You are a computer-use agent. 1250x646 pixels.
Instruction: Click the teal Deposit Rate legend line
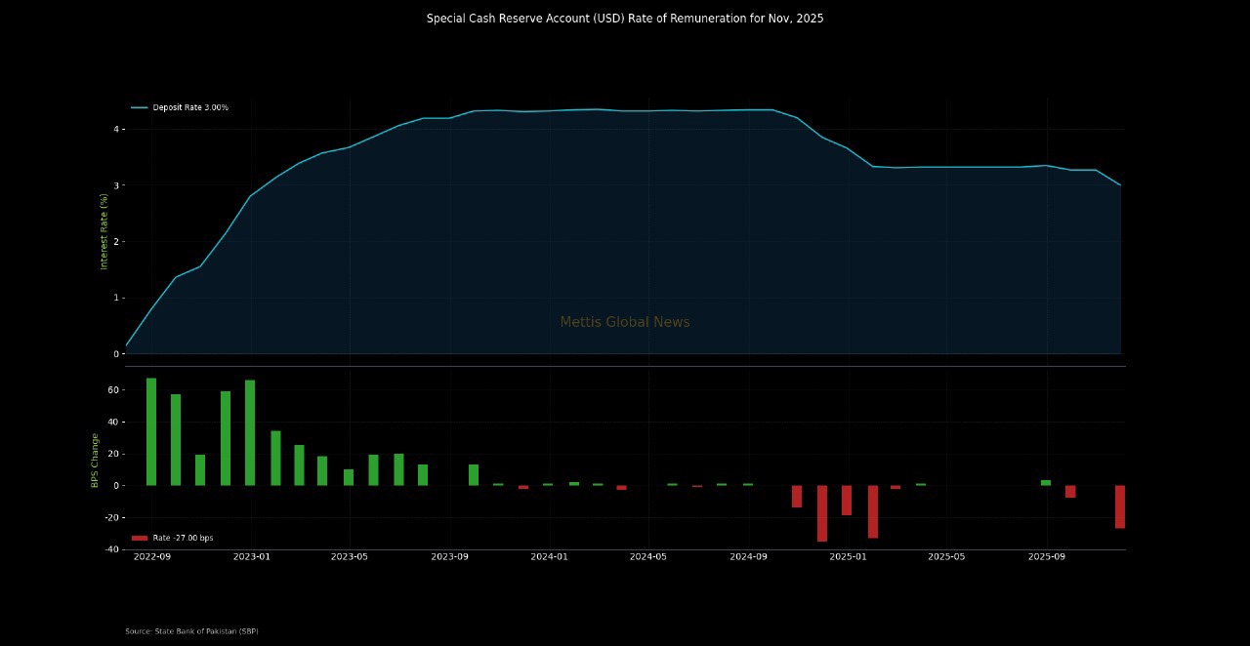click(139, 107)
